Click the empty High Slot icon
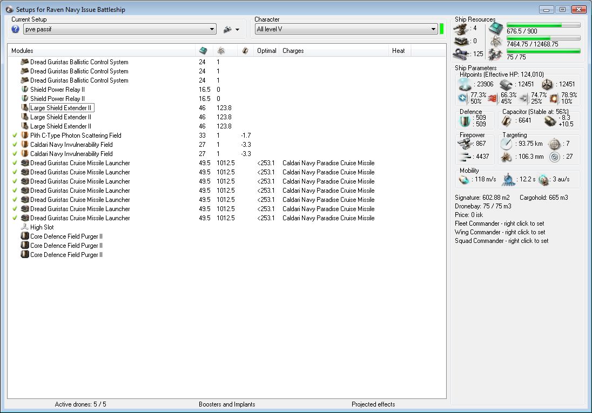 tap(25, 227)
